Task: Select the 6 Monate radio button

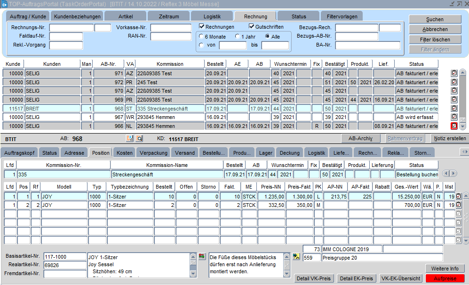Action: [x=202, y=37]
